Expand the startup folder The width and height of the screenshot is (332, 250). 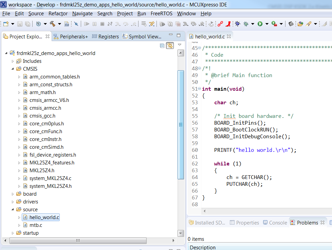[x=13, y=233]
